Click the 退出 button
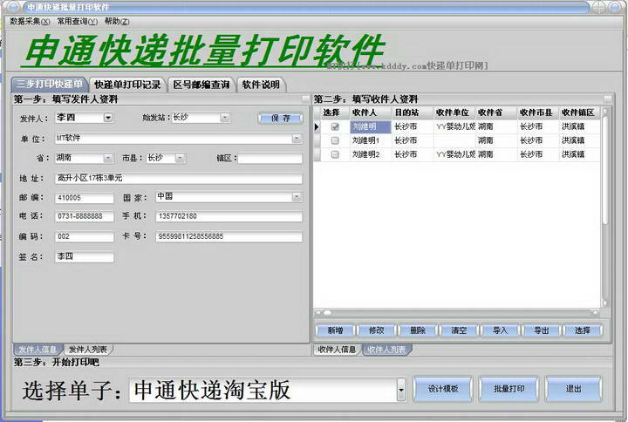628x422 pixels. click(x=574, y=388)
